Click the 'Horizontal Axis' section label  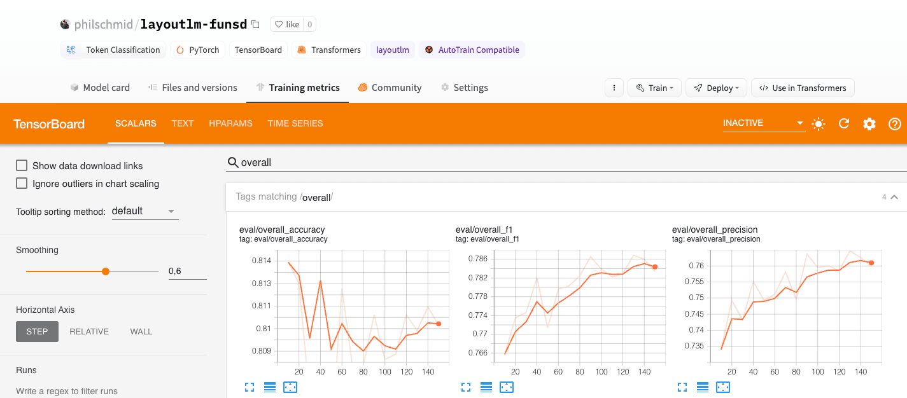[x=45, y=310]
